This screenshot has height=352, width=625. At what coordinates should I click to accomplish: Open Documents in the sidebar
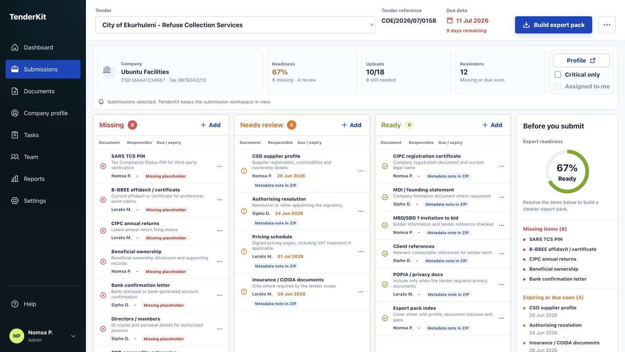coord(43,91)
